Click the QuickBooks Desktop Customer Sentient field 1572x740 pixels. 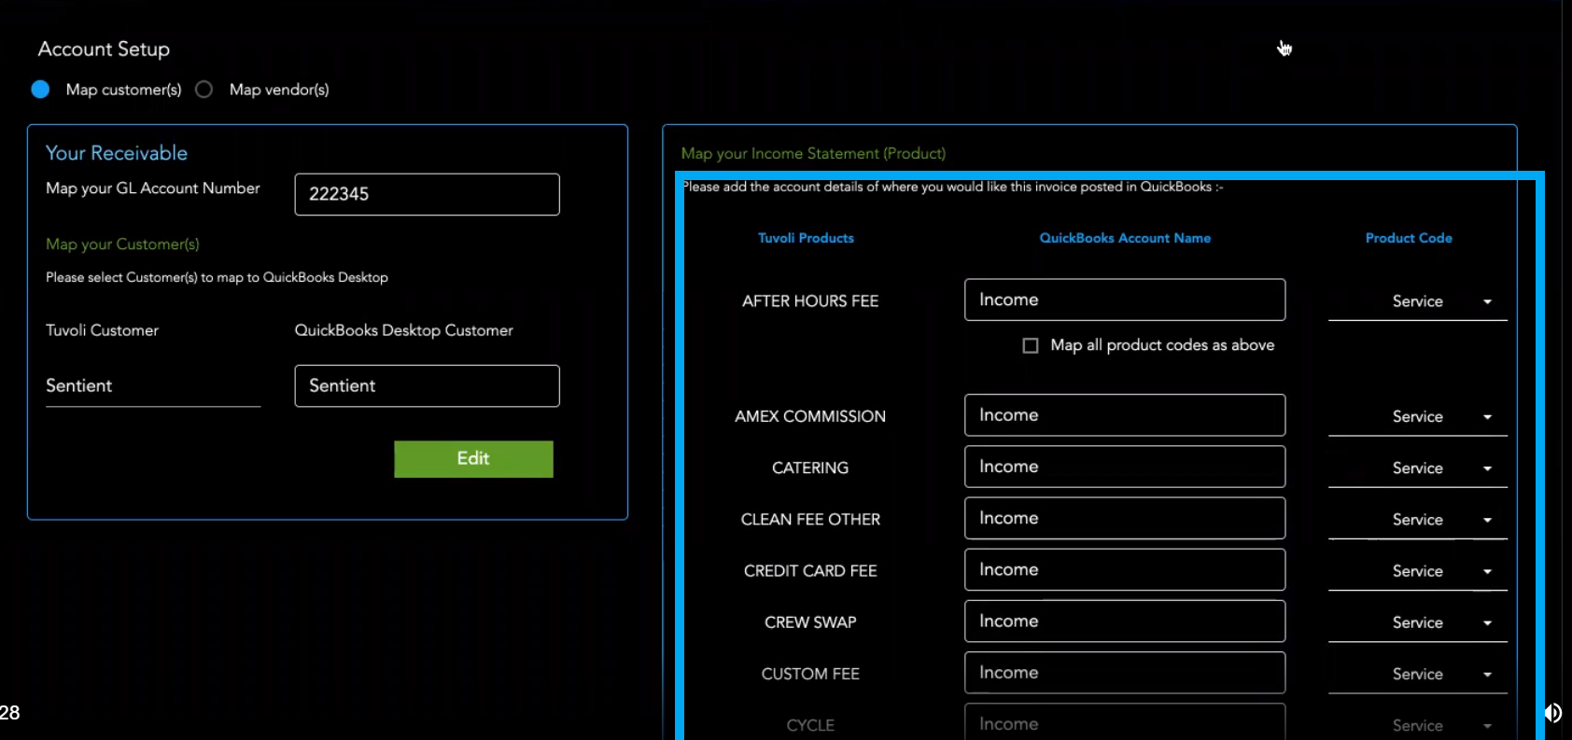click(427, 386)
